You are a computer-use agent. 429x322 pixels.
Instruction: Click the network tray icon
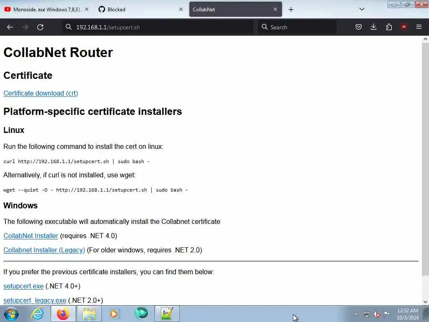[x=366, y=314]
